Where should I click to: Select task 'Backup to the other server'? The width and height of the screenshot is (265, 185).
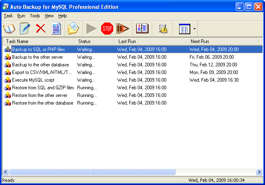37,57
